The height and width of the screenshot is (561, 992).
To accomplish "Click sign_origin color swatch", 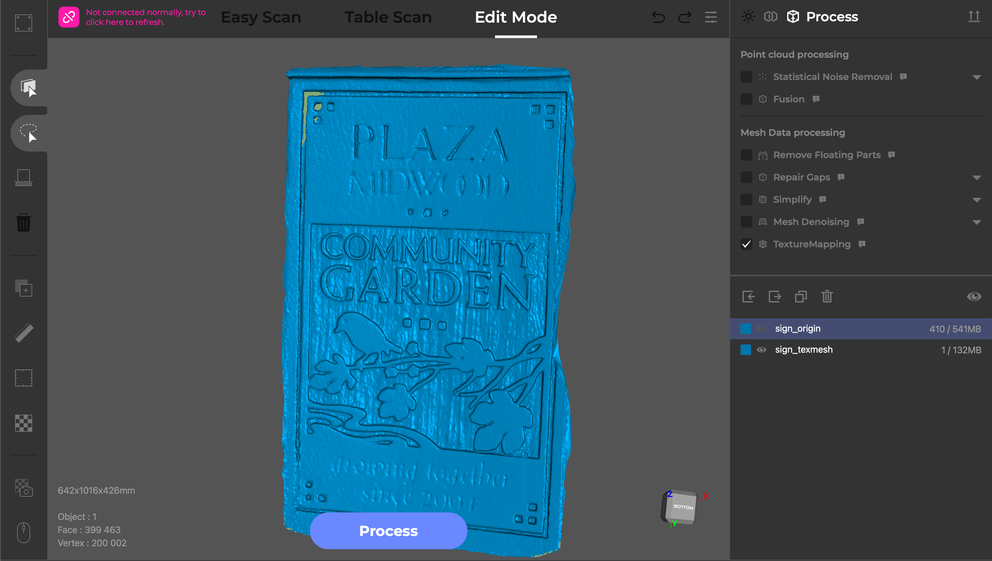I will (x=746, y=329).
